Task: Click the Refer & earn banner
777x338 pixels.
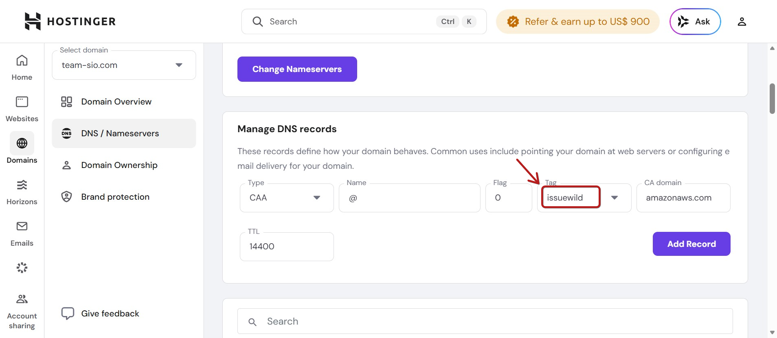Action: point(577,22)
